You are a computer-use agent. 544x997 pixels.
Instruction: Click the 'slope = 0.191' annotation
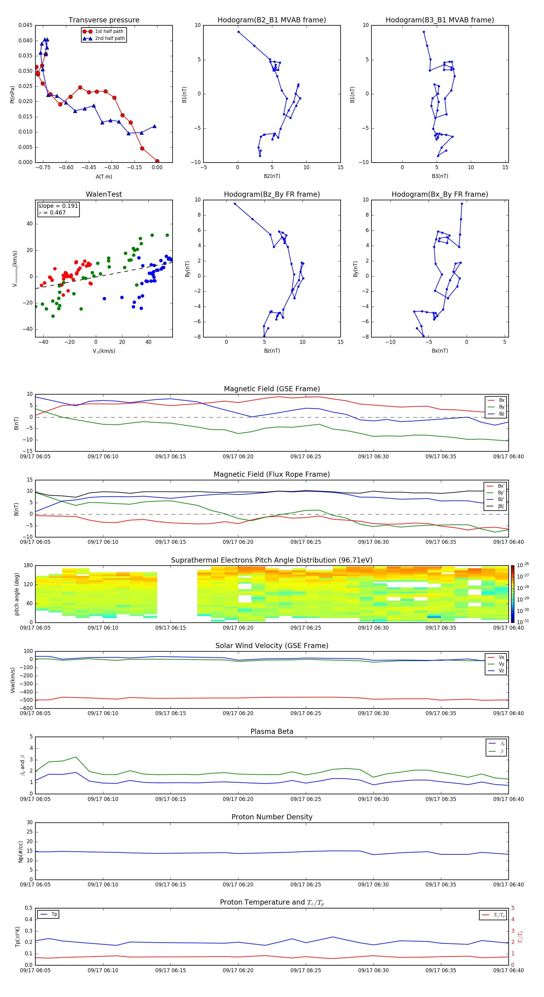[x=58, y=206]
